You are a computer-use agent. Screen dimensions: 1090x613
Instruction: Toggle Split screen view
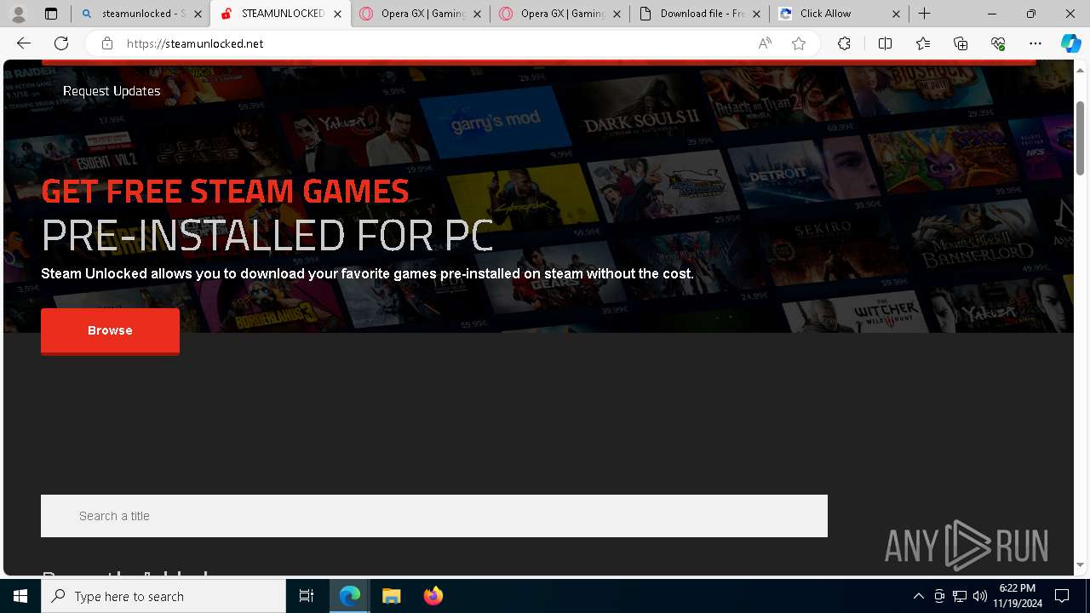point(885,43)
